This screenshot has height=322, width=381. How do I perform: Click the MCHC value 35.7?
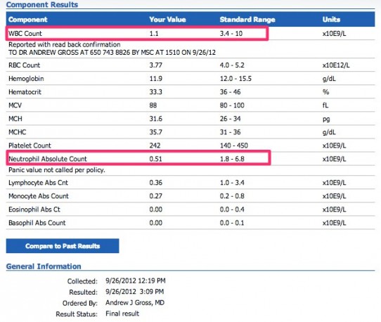pos(155,132)
